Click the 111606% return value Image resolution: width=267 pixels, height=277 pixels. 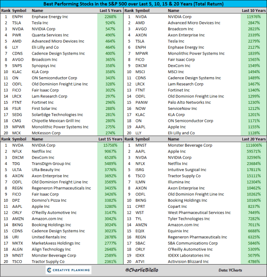tap(254, 145)
